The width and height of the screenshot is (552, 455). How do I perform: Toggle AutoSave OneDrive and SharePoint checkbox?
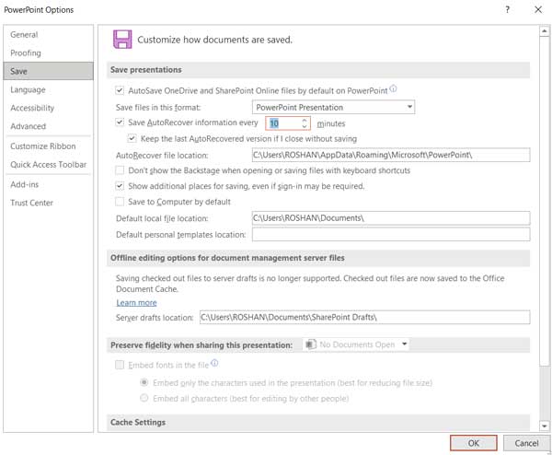pyautogui.click(x=120, y=90)
